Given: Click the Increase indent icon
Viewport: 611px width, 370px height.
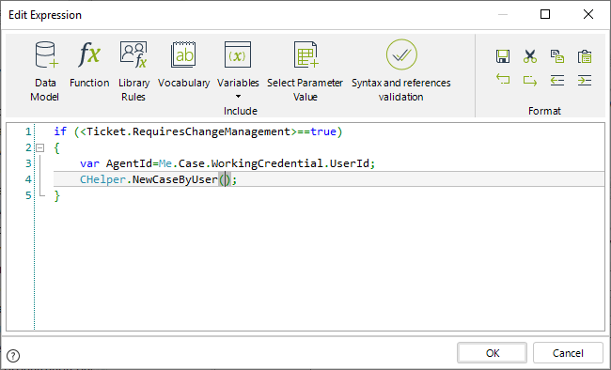Looking at the screenshot, I should tap(585, 80).
